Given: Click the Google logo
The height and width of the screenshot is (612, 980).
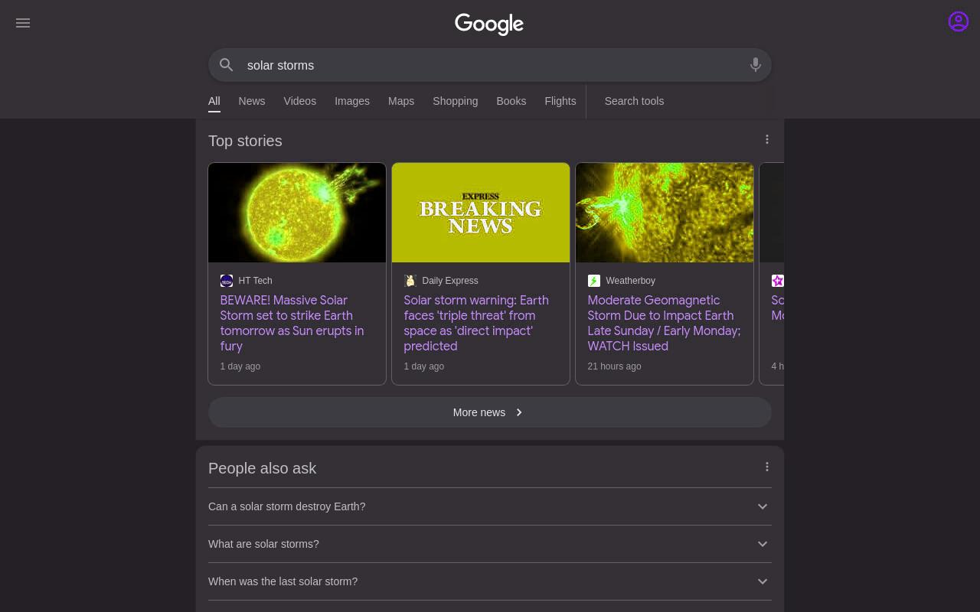Looking at the screenshot, I should tap(489, 24).
